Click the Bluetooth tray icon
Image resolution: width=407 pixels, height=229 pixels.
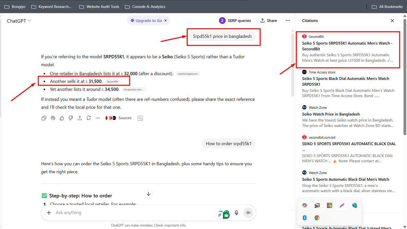pos(304,218)
